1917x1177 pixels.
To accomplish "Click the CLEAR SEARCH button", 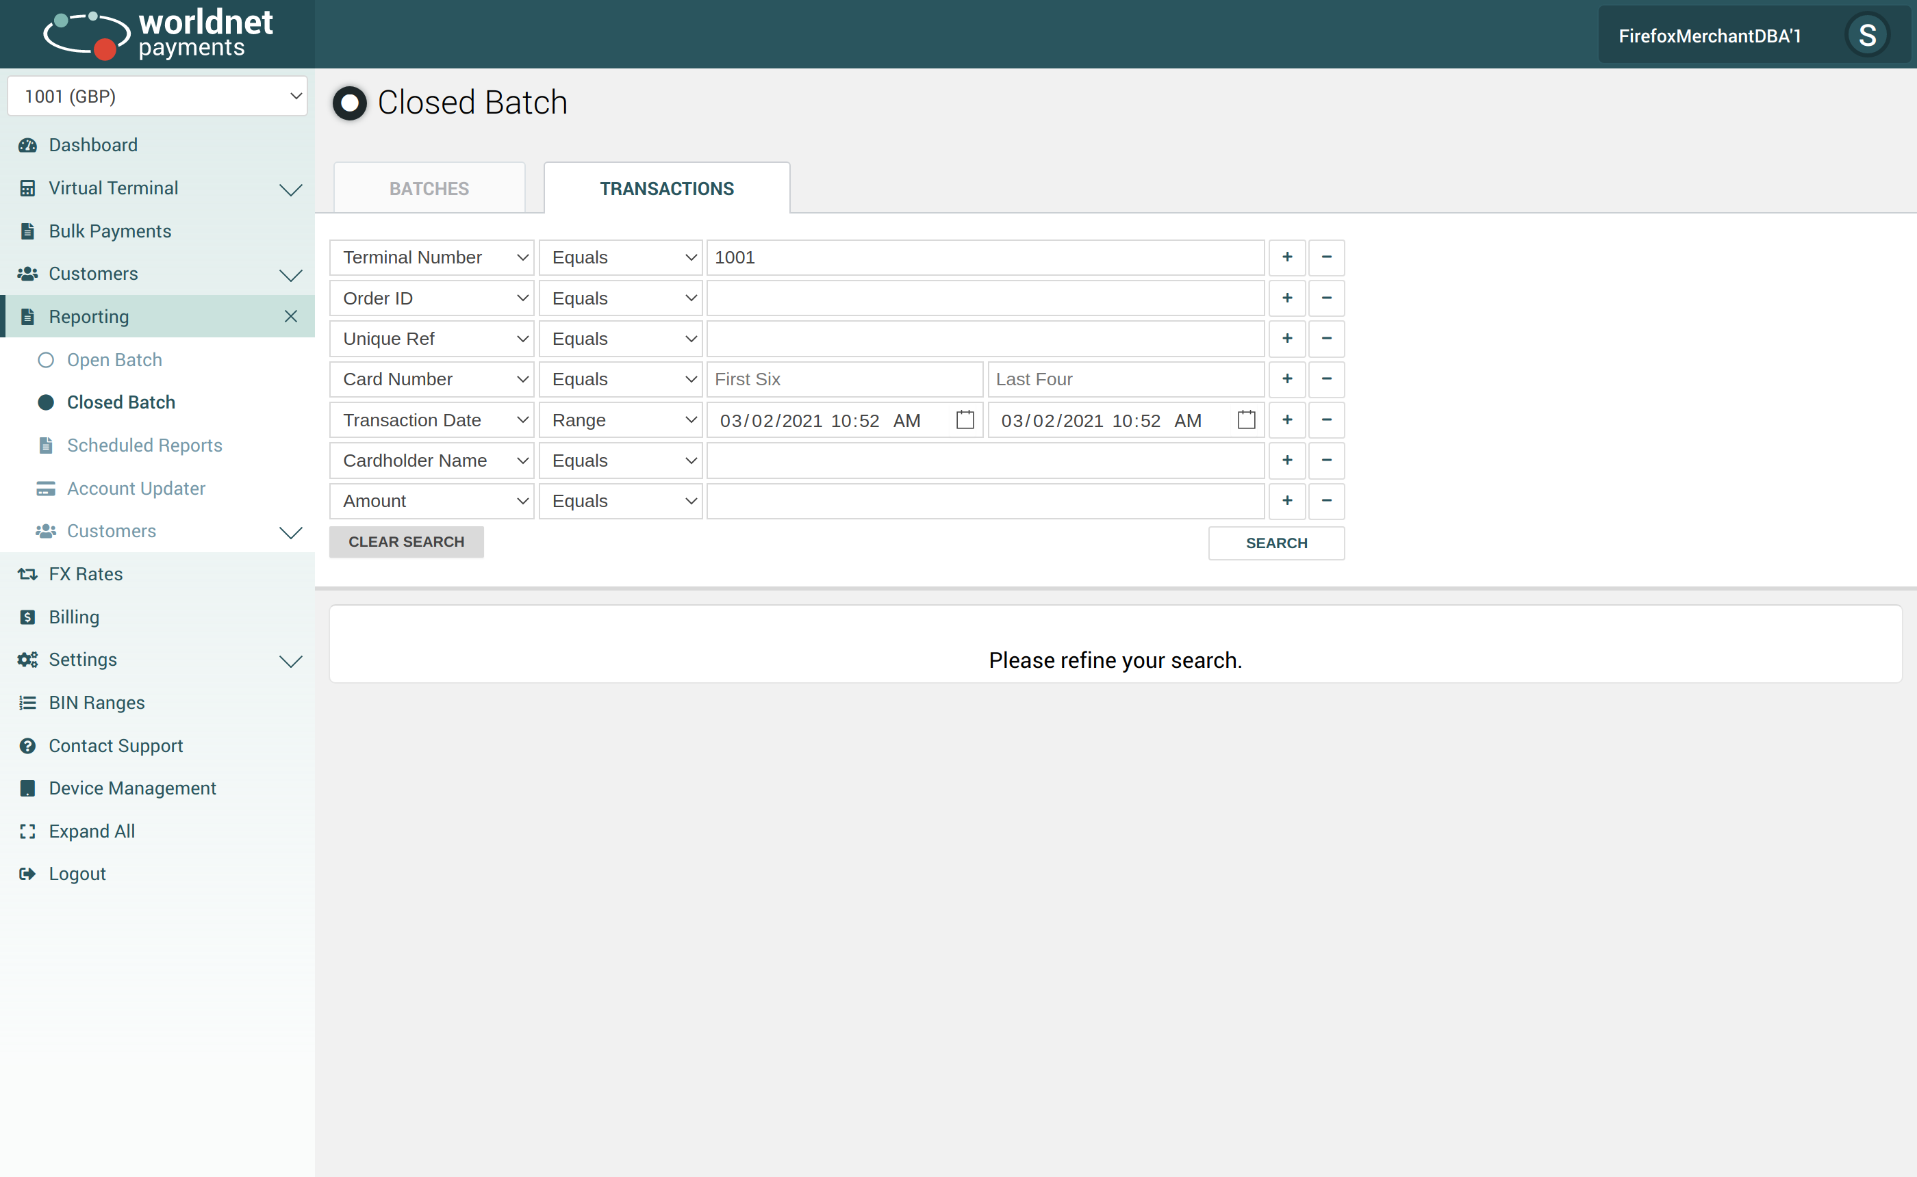I will click(x=406, y=542).
